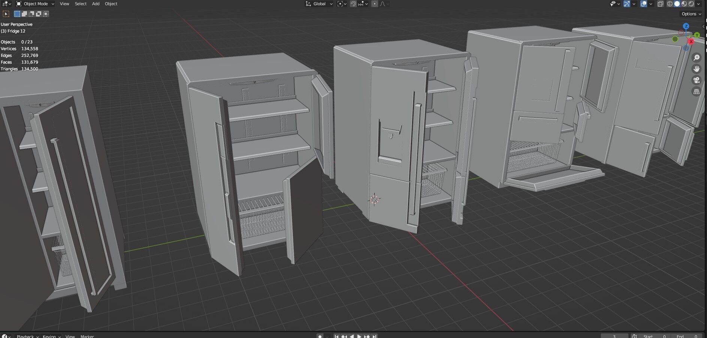Open the timeline editor type selector
This screenshot has width=707, height=338.
click(x=6, y=336)
